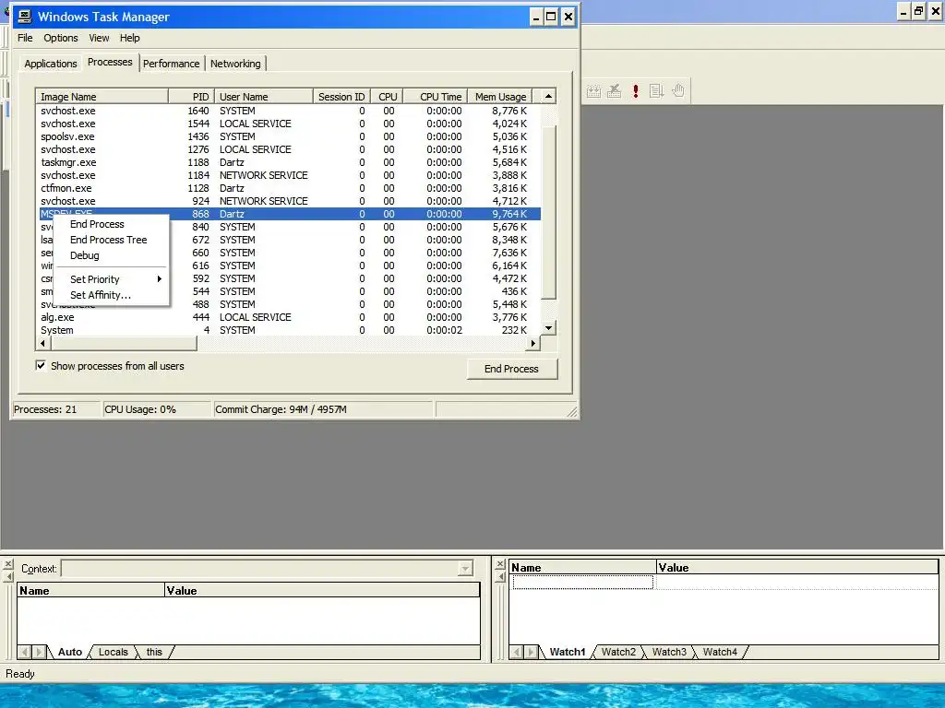The height and width of the screenshot is (708, 945).
Task: Sort processes by Session ID column header
Action: coord(341,96)
